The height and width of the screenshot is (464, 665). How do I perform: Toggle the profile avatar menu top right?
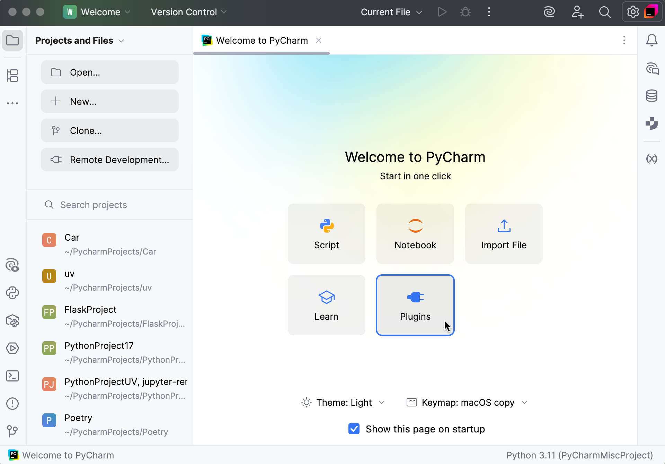click(x=651, y=12)
